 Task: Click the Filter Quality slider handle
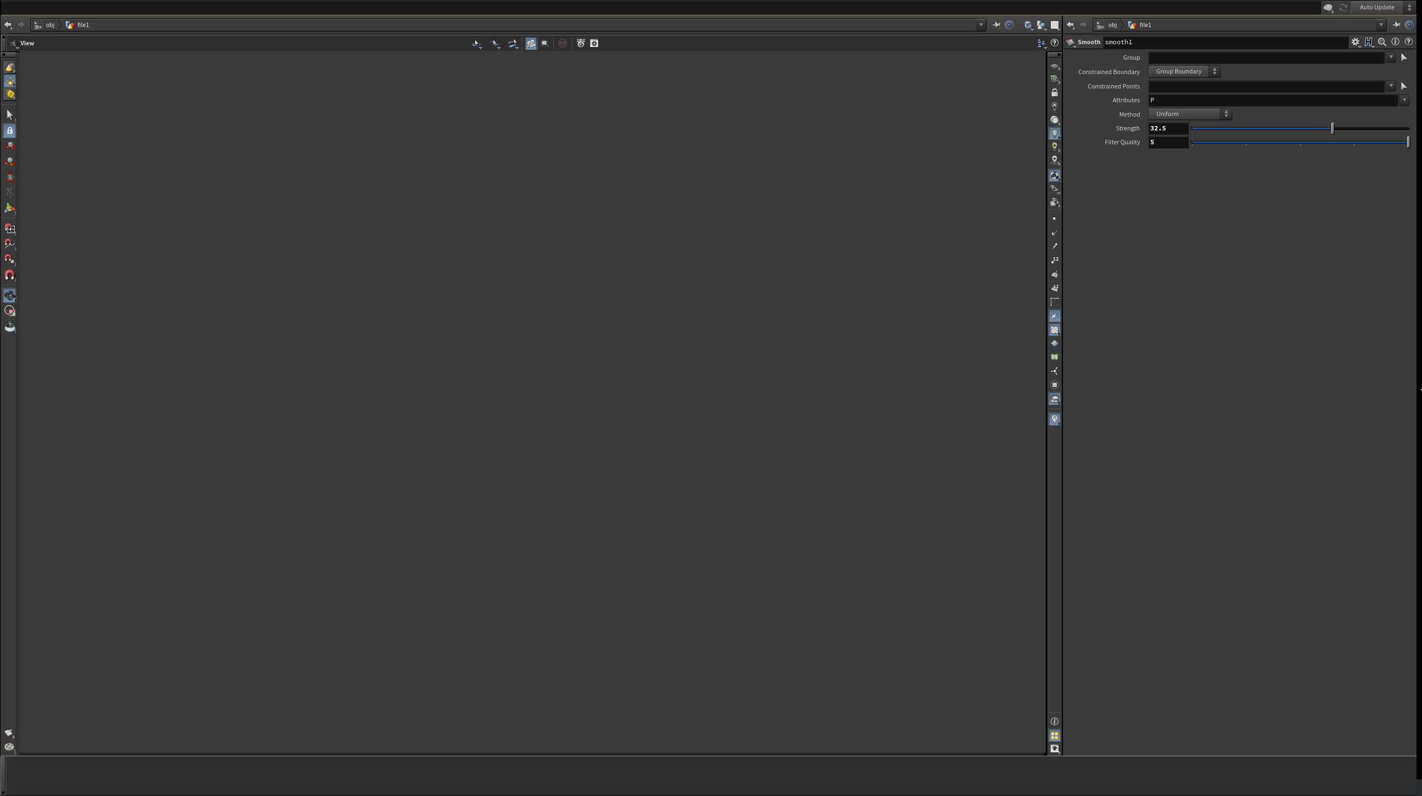1408,143
